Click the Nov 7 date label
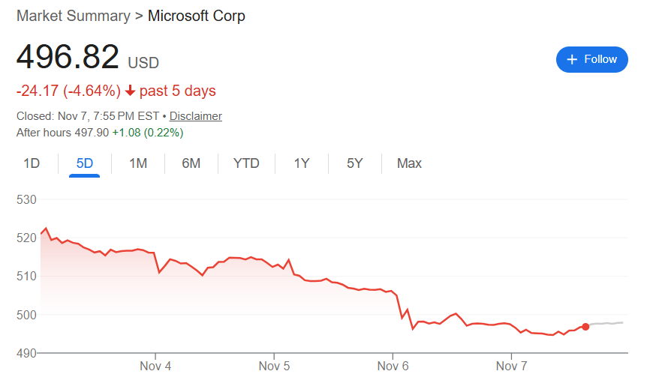The height and width of the screenshot is (380, 650). pyautogui.click(x=511, y=367)
